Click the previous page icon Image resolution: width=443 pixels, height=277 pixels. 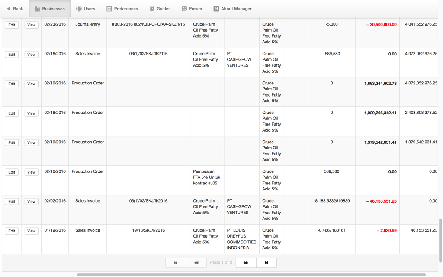pyautogui.click(x=196, y=262)
